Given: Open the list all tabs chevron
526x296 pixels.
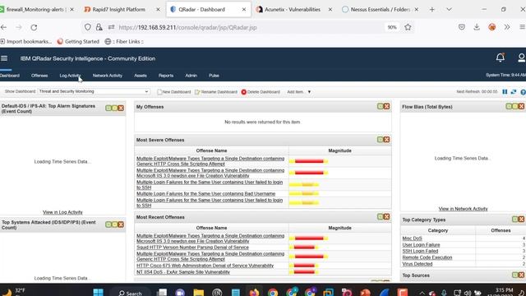Looking at the screenshot, I should tap(449, 9).
